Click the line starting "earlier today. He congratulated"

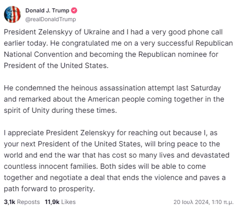coord(118,43)
